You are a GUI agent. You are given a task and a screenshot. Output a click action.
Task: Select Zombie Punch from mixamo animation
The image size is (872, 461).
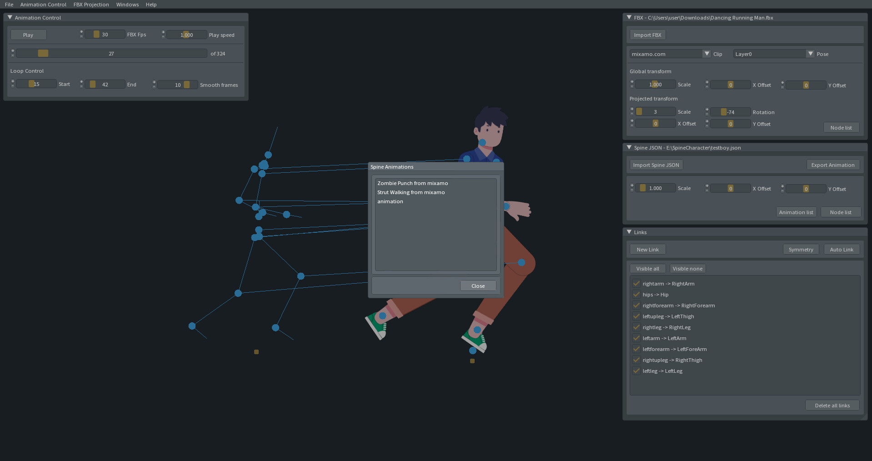(x=412, y=183)
